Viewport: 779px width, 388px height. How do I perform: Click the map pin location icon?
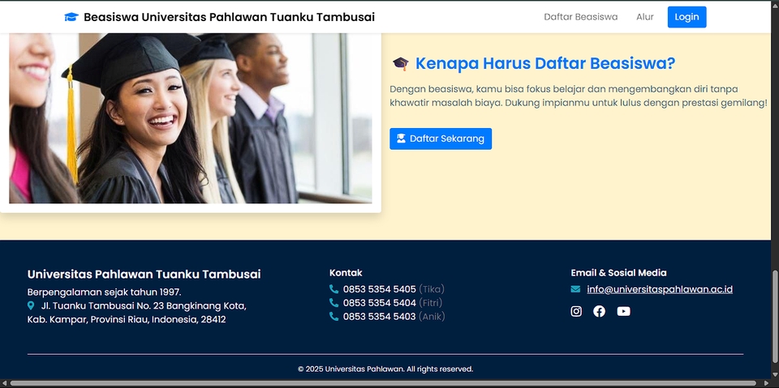click(31, 306)
